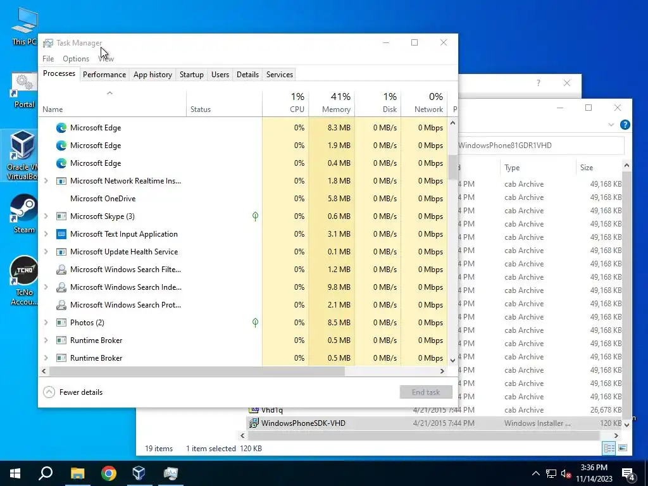Click the Task Manager taskbar icon
Screen dimensions: 648x486
pos(170,473)
